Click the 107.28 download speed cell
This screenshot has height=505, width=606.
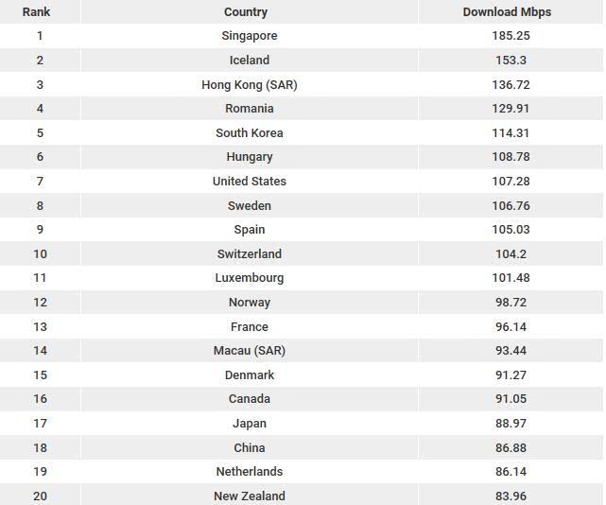(511, 182)
